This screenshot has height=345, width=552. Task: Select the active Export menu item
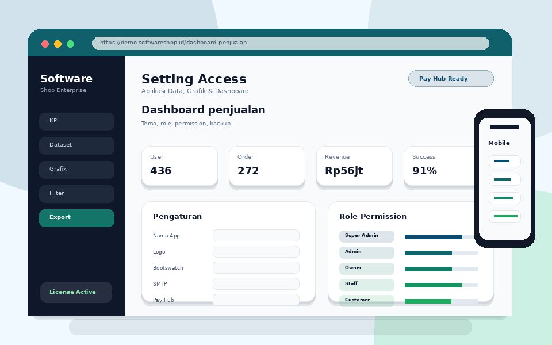coord(76,218)
